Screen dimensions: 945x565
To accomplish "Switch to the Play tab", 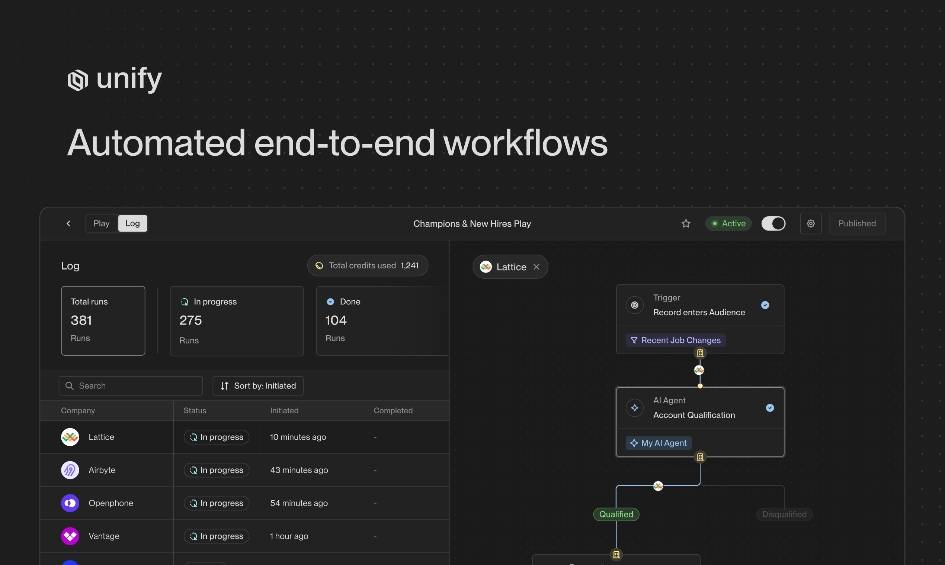I will point(101,223).
